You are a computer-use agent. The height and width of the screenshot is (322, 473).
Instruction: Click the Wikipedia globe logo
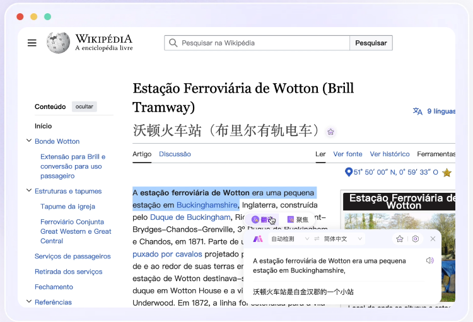58,43
